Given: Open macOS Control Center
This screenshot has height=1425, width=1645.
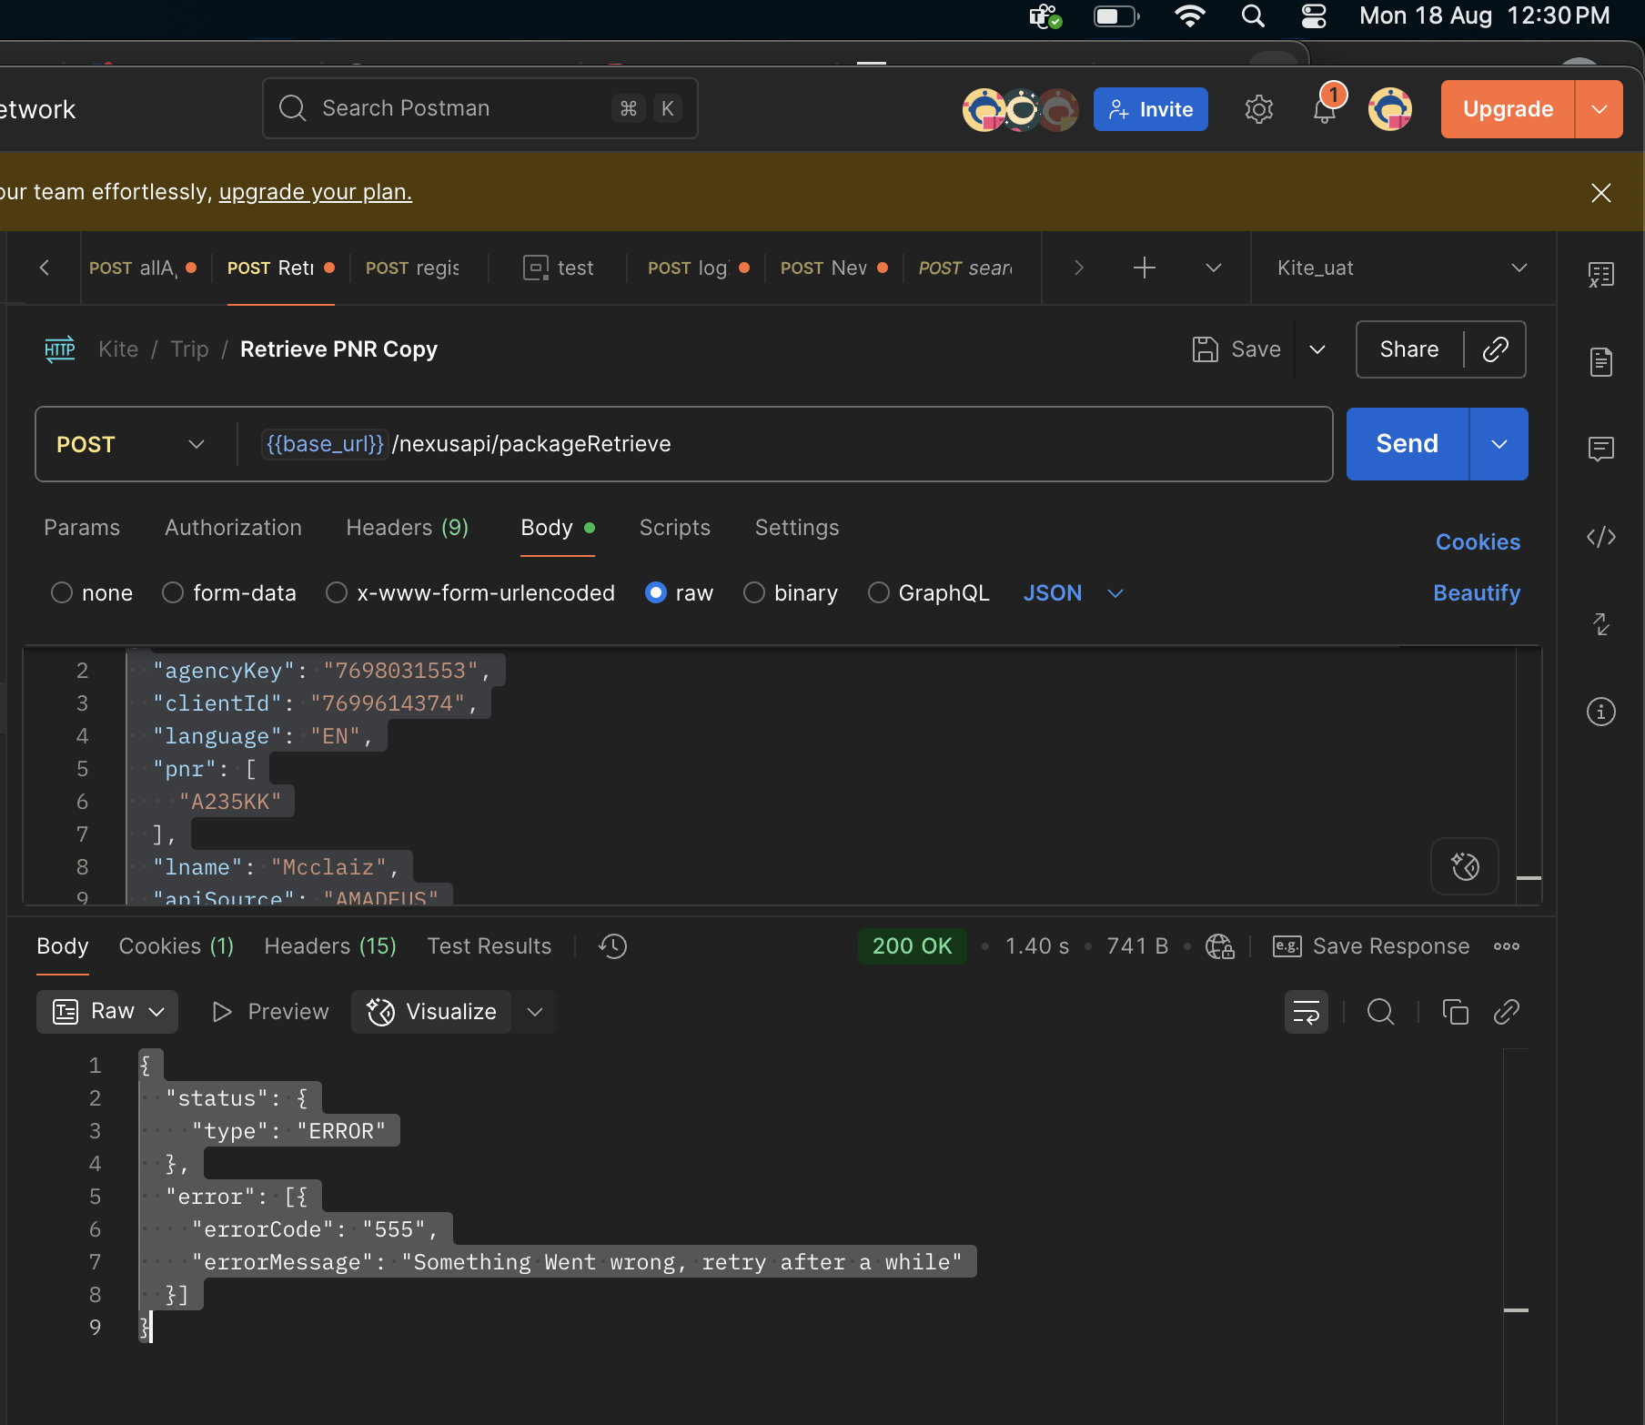Looking at the screenshot, I should (1313, 16).
